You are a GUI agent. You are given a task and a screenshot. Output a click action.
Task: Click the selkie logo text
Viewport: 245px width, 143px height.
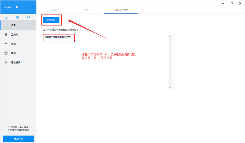pos(8,7)
